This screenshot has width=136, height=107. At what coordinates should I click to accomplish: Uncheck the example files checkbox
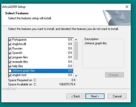(x=10, y=62)
